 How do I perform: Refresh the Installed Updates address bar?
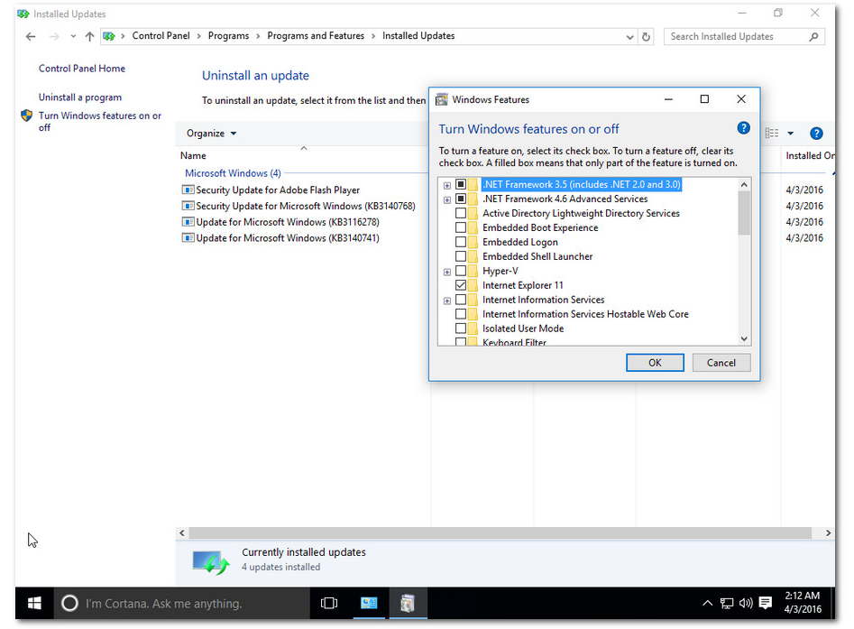click(x=646, y=36)
